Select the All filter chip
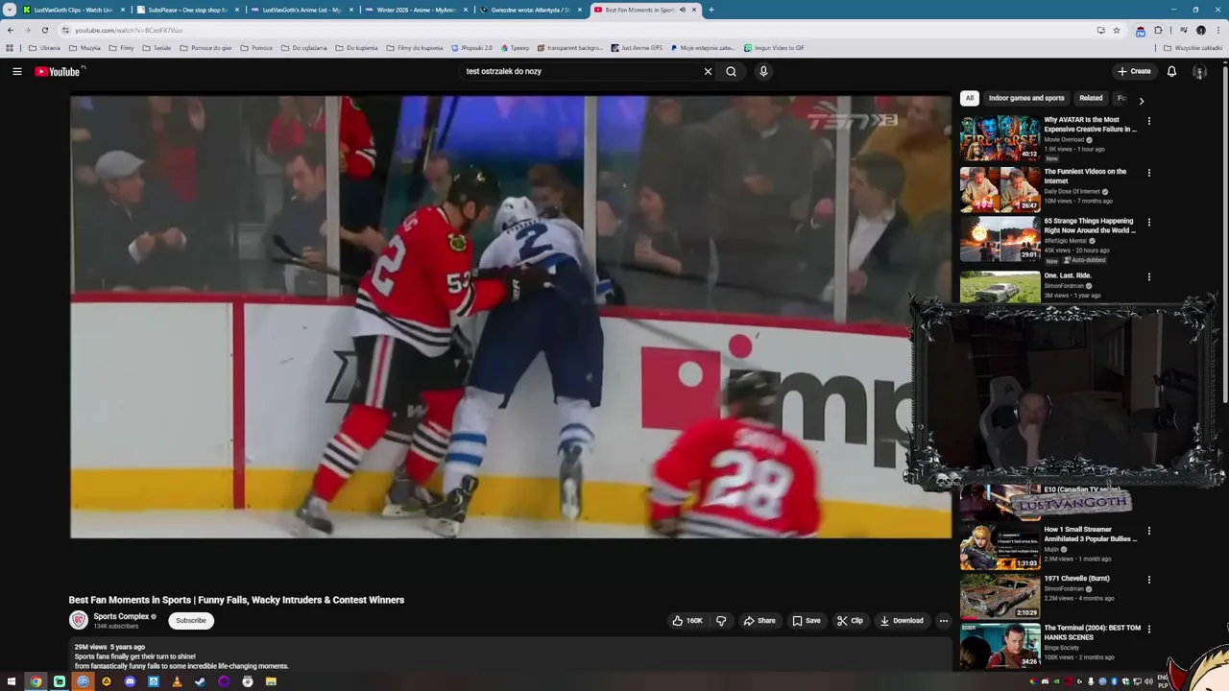This screenshot has width=1229, height=691. [970, 98]
